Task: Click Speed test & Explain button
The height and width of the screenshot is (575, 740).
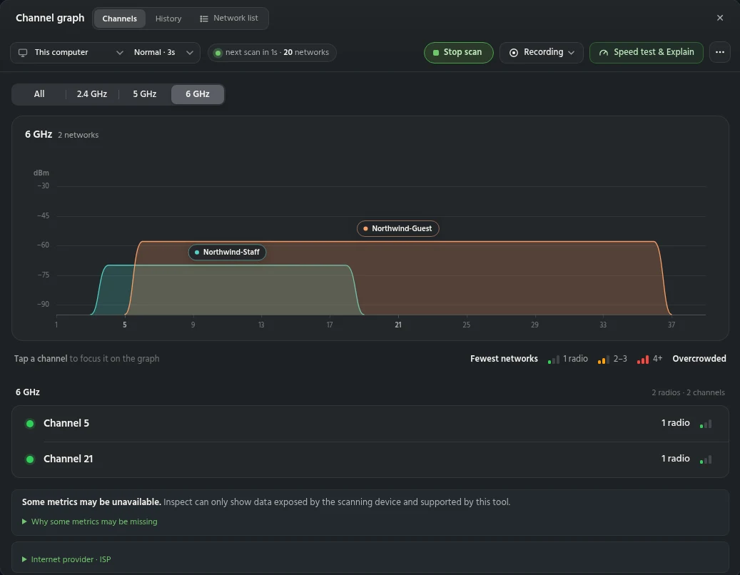Action: [x=646, y=52]
